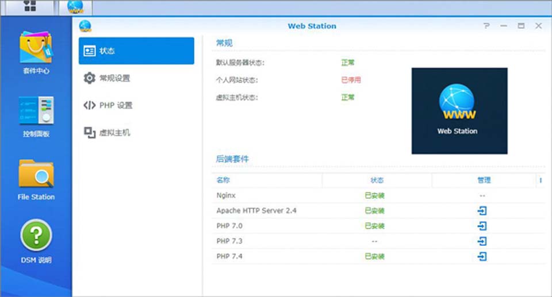Image resolution: width=552 pixels, height=297 pixels.
Task: Click the manage icon for PHP 7.0
Action: click(x=482, y=226)
